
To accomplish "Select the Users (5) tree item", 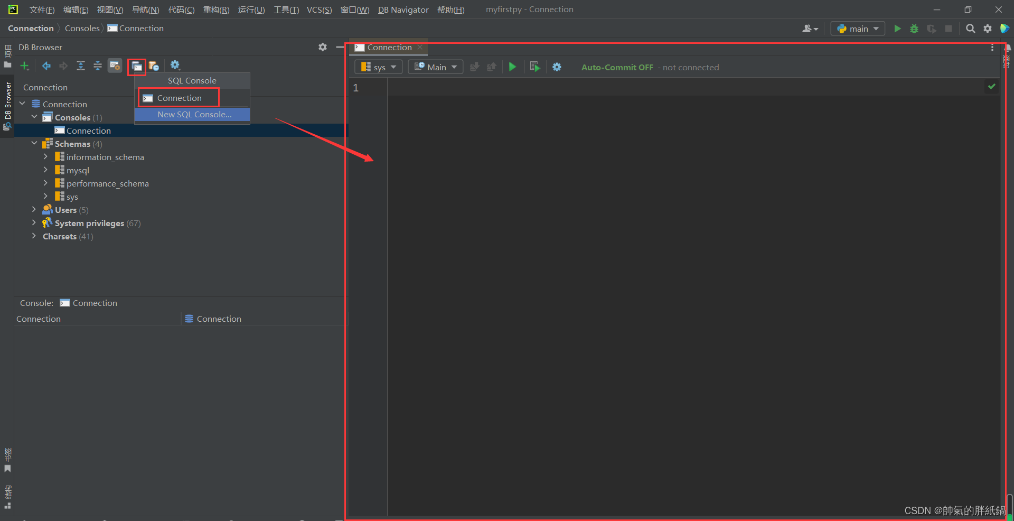I will [x=65, y=210].
